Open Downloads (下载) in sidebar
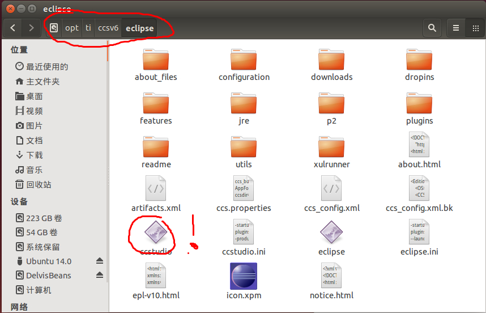This screenshot has width=486, height=313. (x=29, y=155)
